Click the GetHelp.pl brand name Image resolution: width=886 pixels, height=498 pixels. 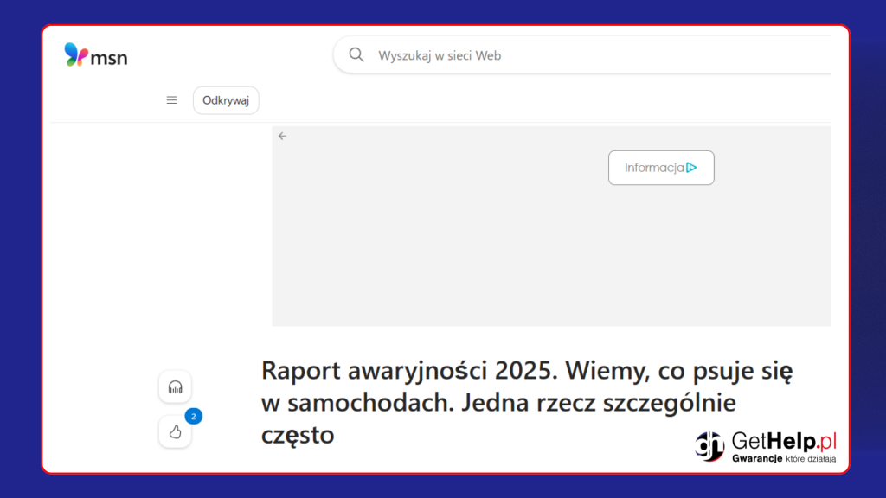(784, 440)
